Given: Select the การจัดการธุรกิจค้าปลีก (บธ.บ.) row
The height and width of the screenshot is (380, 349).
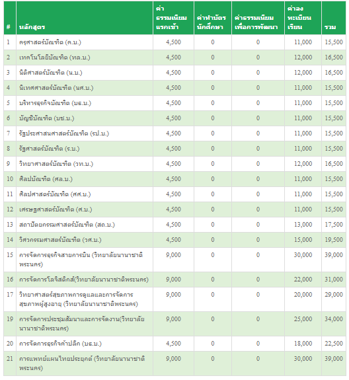Looking at the screenshot, I should pyautogui.click(x=174, y=344).
